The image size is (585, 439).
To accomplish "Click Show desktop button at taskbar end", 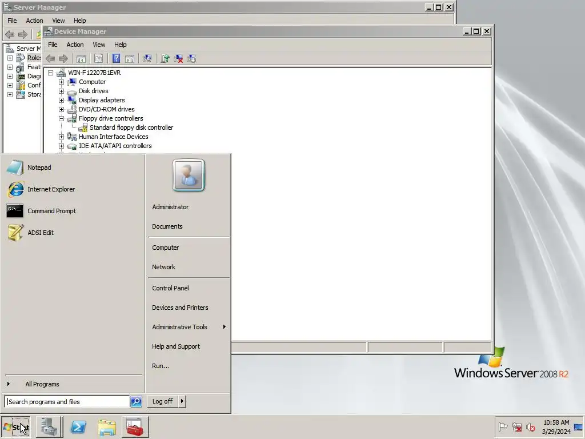I will tap(579, 426).
